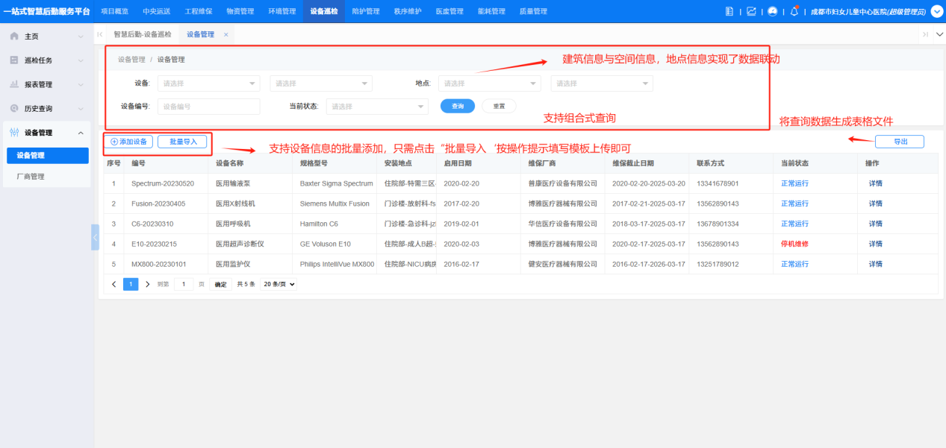Open the tab list dropdown chevron
This screenshot has height=448, width=946.
click(938, 34)
